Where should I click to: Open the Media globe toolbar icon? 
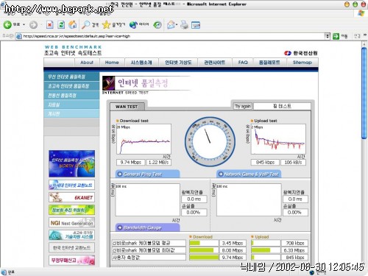(x=133, y=24)
